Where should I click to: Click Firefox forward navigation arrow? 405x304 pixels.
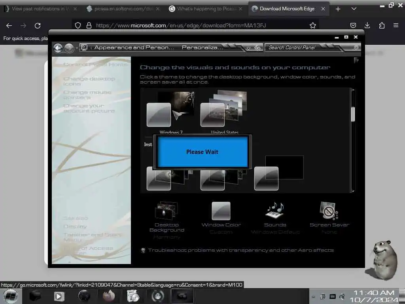click(23, 25)
